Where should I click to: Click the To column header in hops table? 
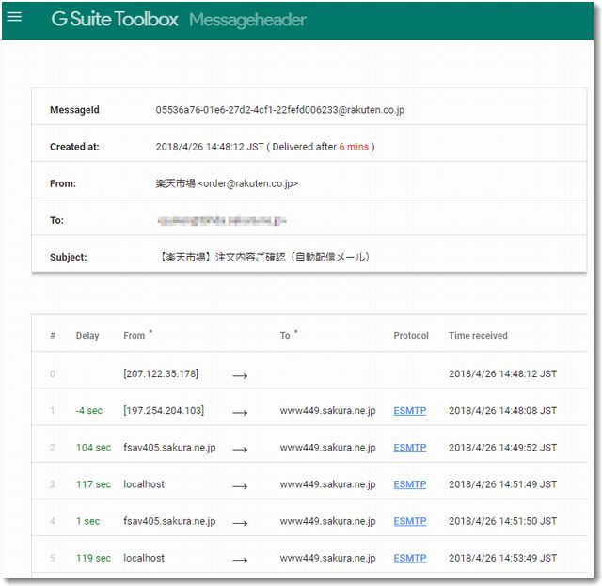285,336
